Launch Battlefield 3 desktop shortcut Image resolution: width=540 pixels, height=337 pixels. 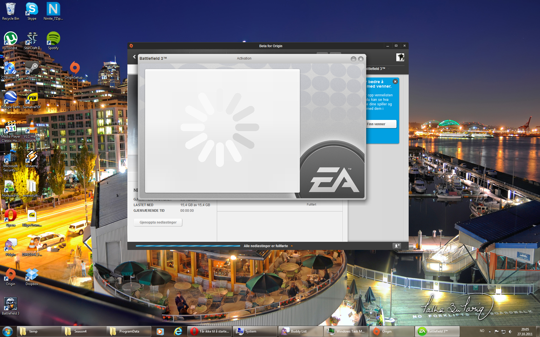(x=11, y=306)
